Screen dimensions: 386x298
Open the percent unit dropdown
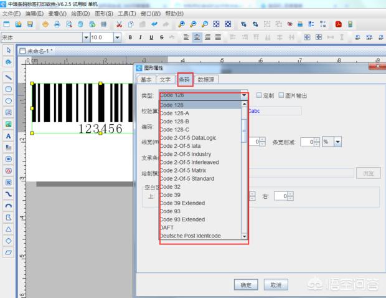pyautogui.click(x=337, y=142)
